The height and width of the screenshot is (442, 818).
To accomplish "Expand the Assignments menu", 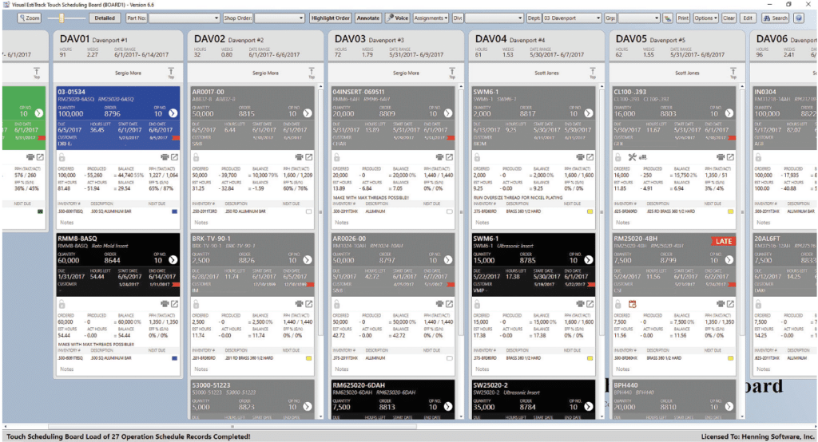I will tap(431, 18).
